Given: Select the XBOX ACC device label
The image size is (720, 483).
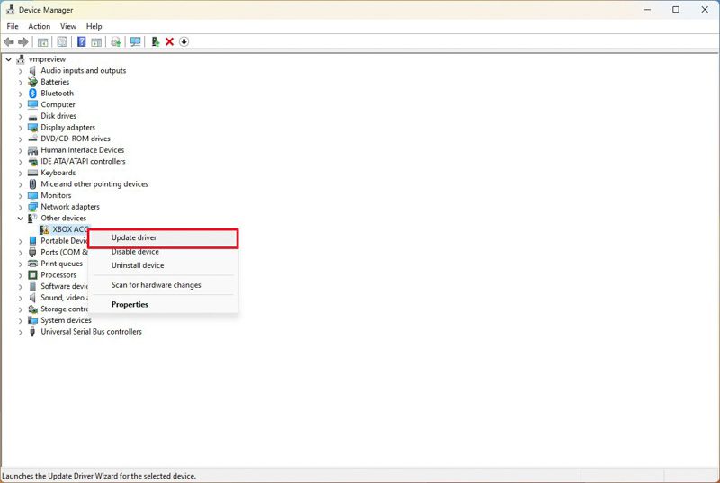Looking at the screenshot, I should [x=70, y=229].
